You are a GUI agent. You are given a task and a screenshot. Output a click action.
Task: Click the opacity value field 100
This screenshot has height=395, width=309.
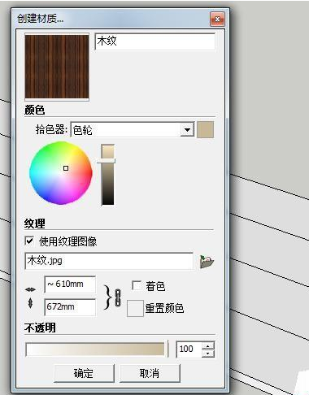189,349
